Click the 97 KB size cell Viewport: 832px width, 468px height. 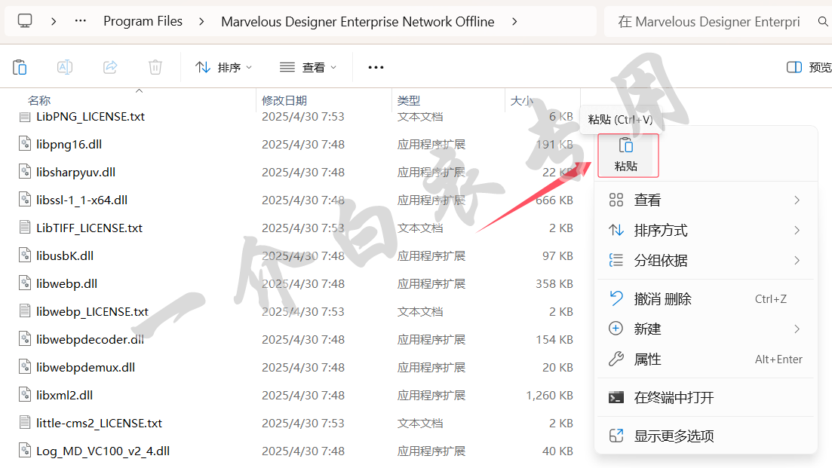tap(557, 256)
